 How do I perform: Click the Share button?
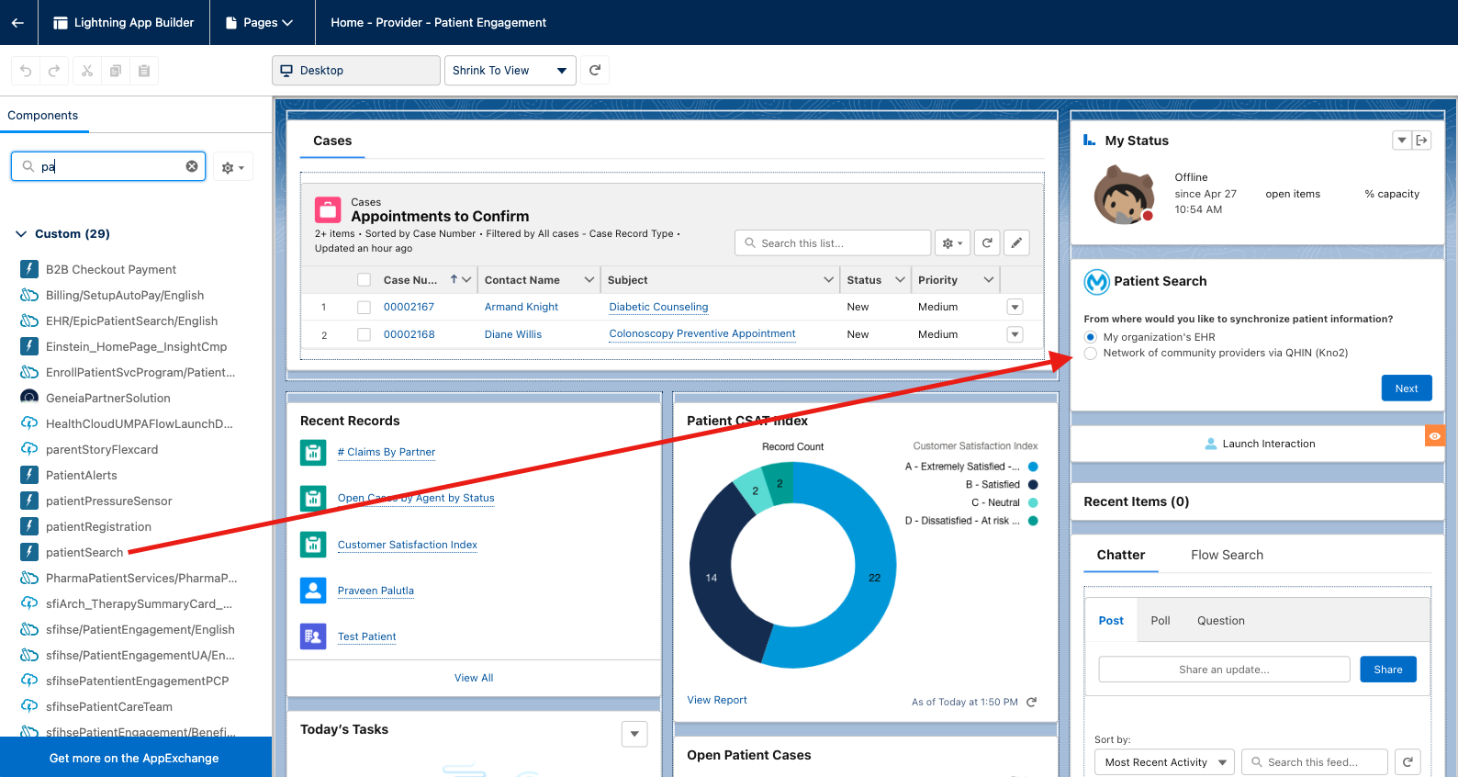(x=1388, y=670)
